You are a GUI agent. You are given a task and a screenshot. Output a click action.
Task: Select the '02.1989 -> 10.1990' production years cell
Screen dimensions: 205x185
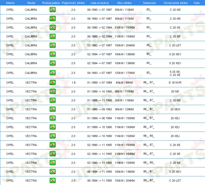coord(100,136)
